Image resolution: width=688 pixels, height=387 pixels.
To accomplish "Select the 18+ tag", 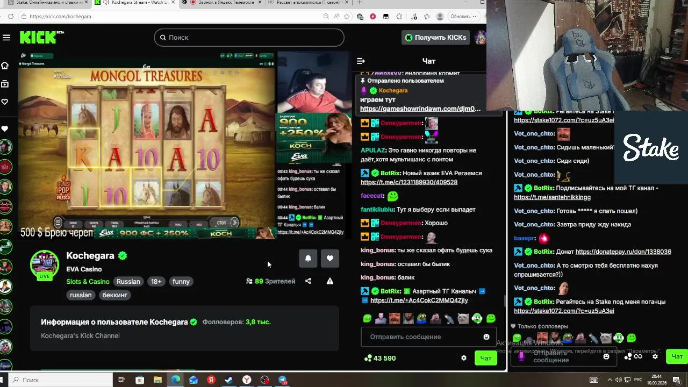I will [x=156, y=282].
